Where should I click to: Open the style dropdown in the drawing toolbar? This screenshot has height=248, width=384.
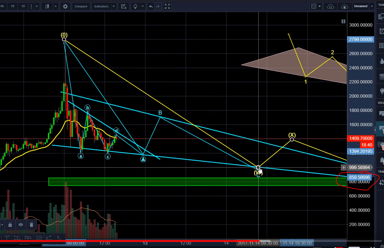pyautogui.click(x=2, y=225)
